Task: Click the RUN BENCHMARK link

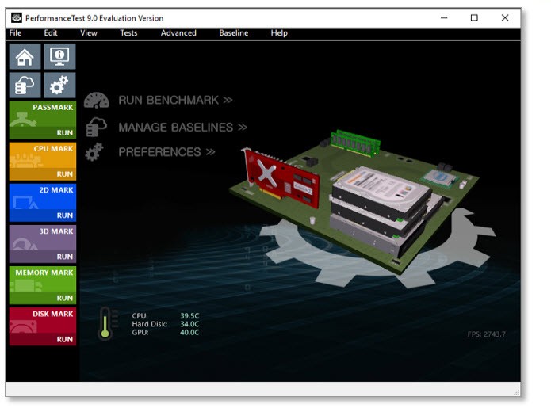Action: point(175,100)
